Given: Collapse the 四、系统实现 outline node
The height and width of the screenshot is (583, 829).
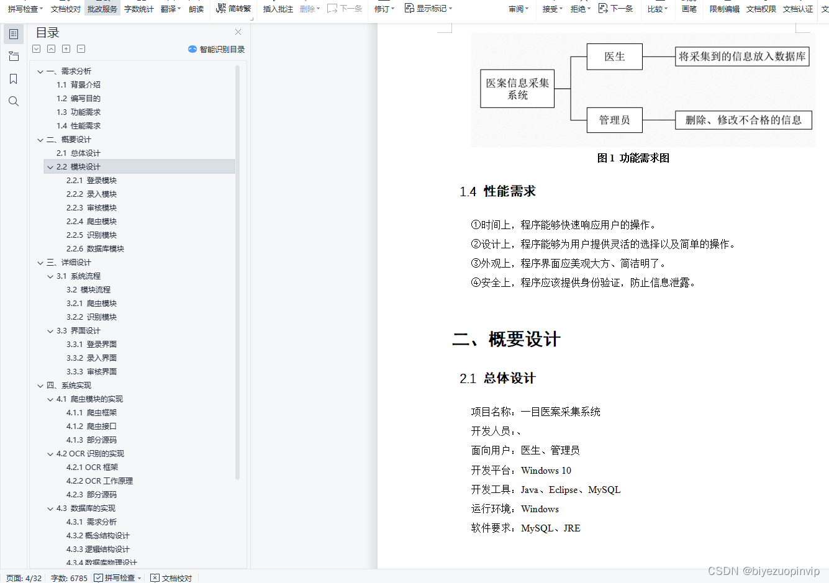Looking at the screenshot, I should coord(40,386).
